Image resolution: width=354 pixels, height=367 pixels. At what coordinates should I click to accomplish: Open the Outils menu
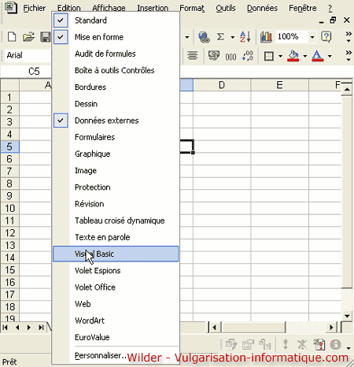[x=226, y=8]
